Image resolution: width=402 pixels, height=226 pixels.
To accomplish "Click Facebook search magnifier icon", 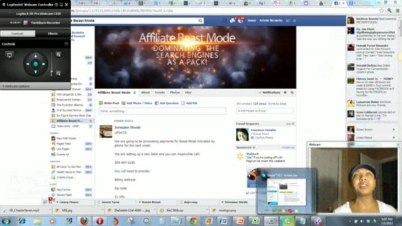I will coord(200,21).
